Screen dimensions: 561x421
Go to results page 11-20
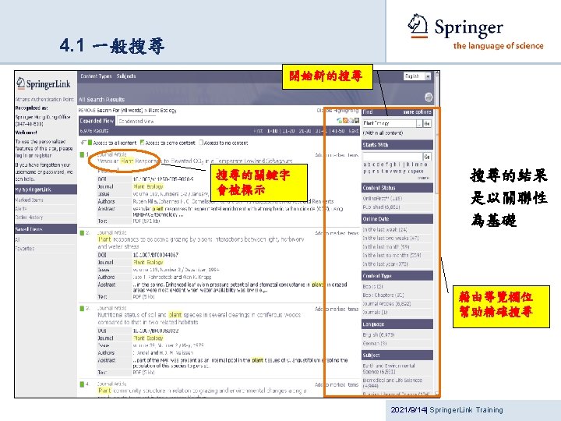point(289,131)
